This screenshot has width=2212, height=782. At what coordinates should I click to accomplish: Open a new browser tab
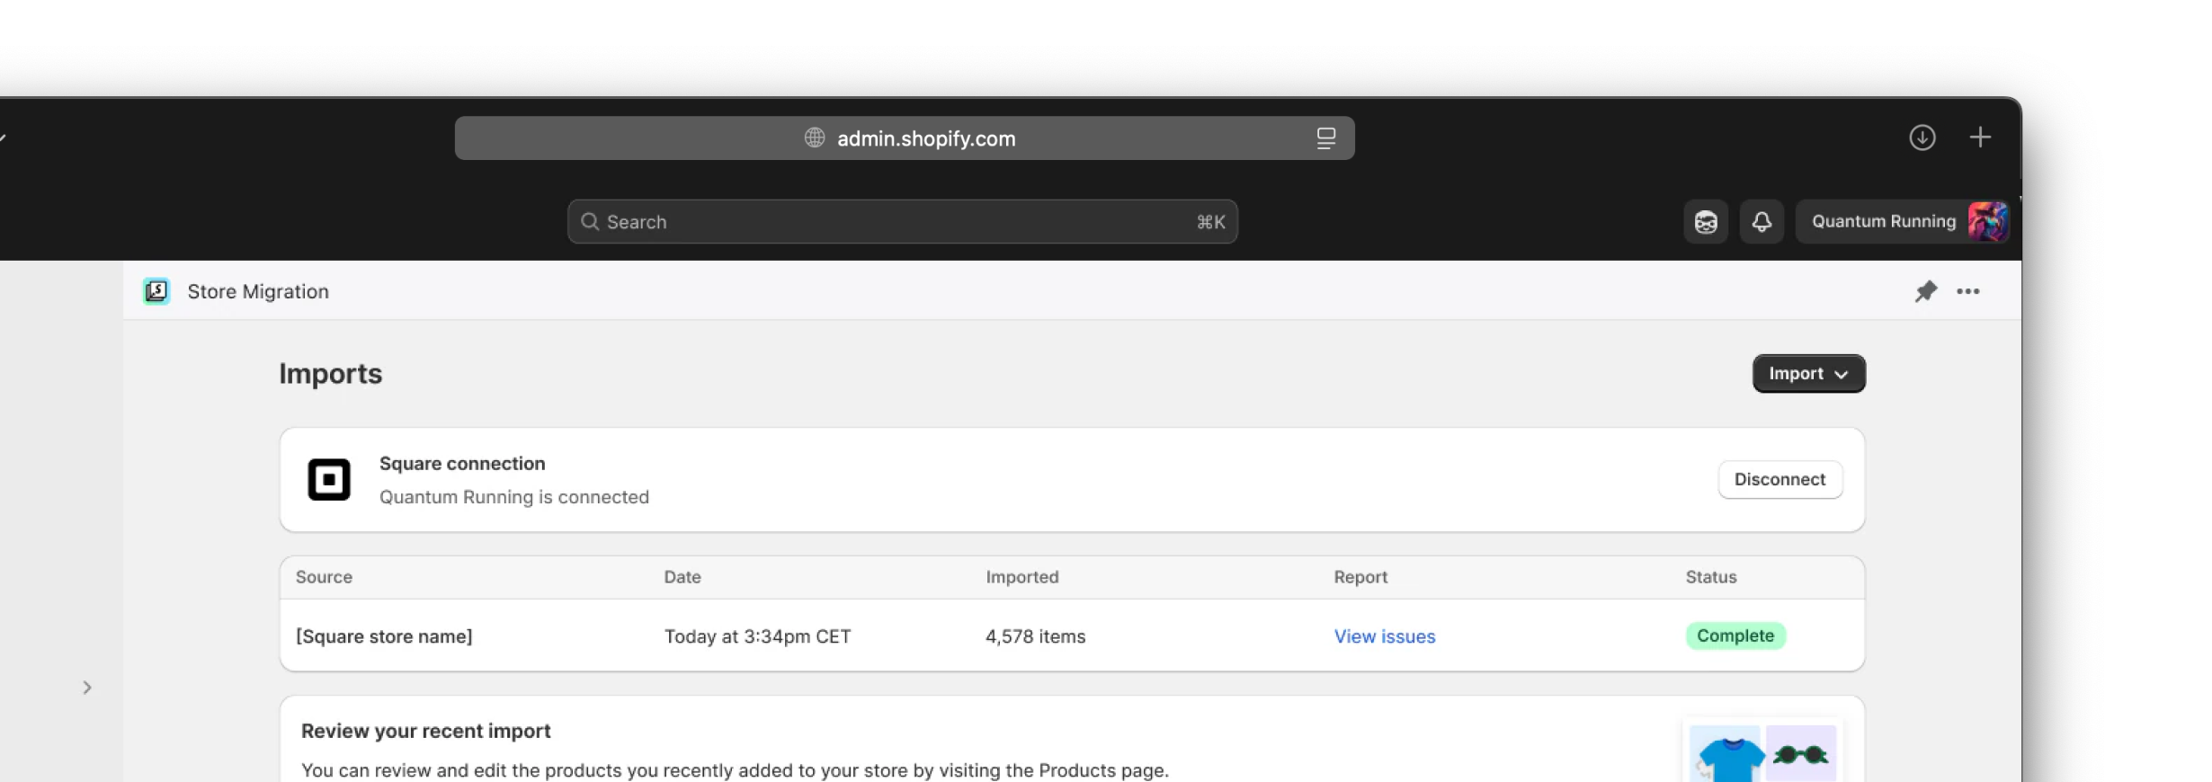(x=1979, y=138)
